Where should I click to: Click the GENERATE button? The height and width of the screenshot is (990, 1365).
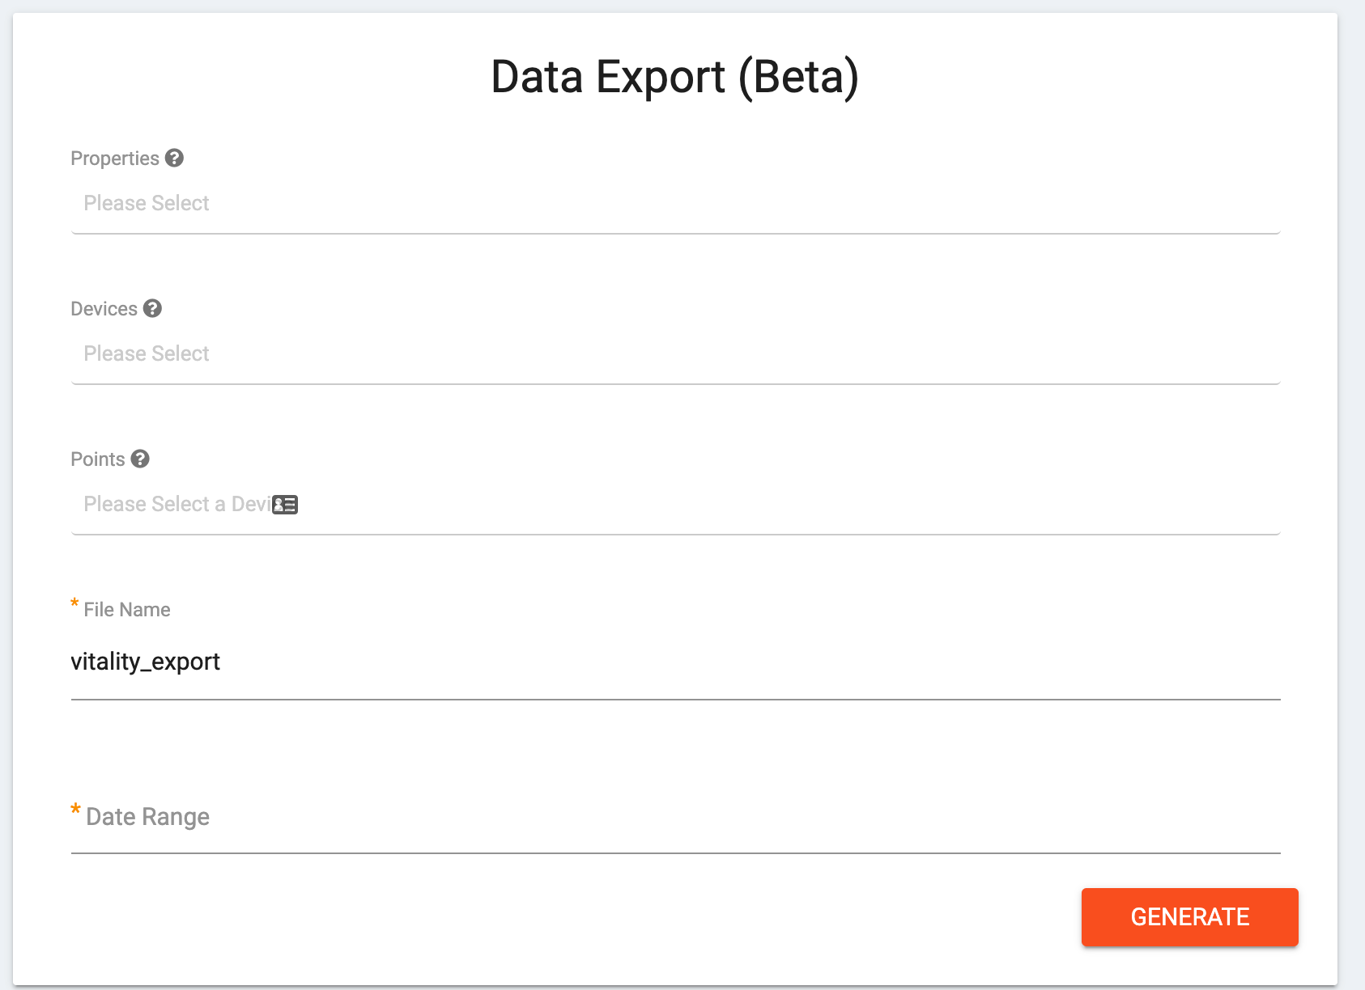point(1189,916)
